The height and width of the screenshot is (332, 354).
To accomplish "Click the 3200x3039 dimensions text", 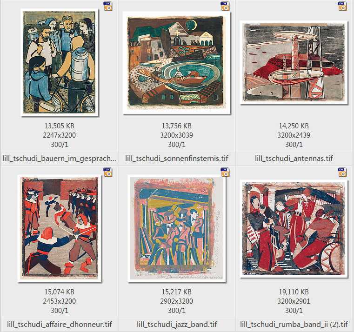I will (x=177, y=135).
